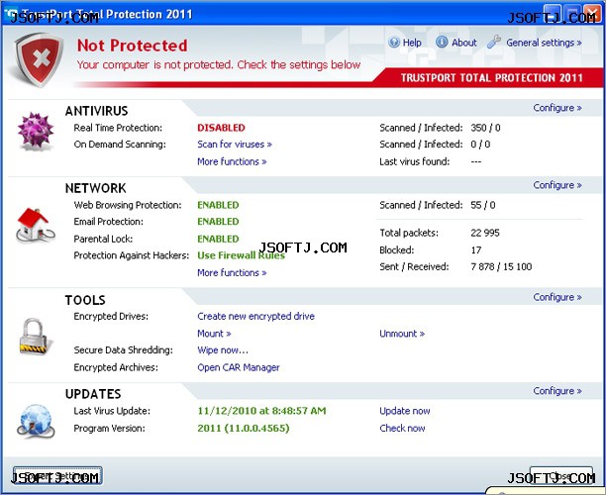Click the globe Updates icon
The height and width of the screenshot is (495, 606).
tap(36, 421)
